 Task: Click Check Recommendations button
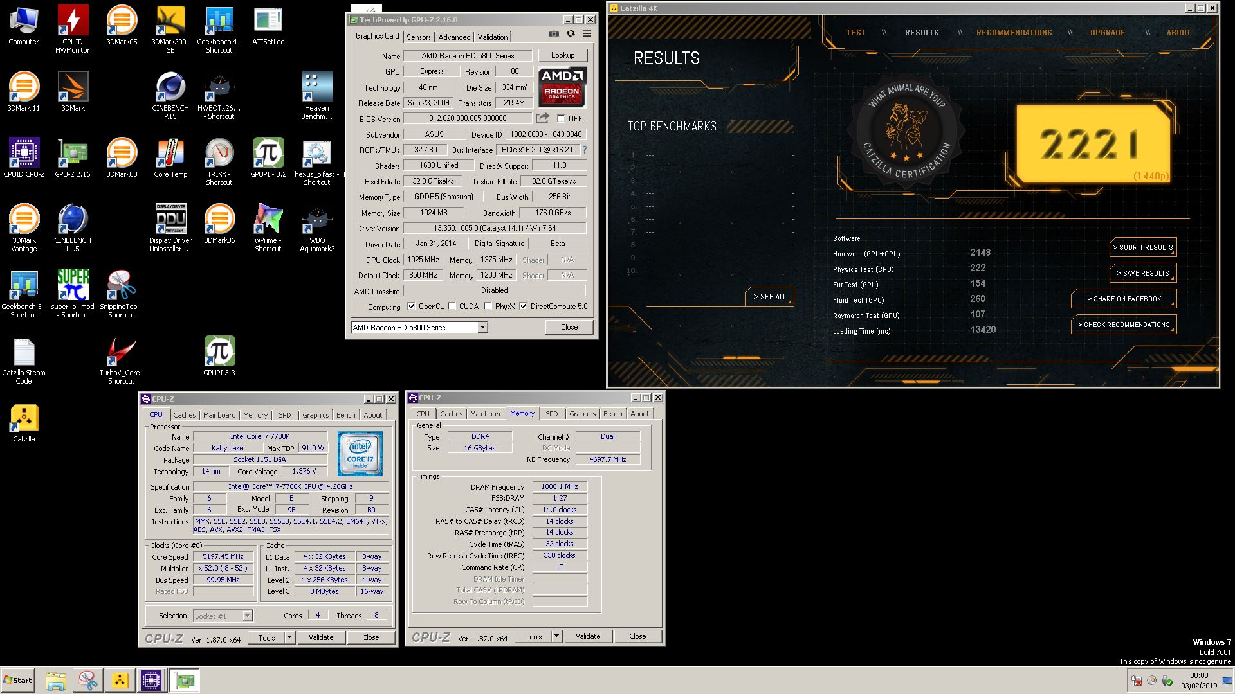(x=1124, y=325)
